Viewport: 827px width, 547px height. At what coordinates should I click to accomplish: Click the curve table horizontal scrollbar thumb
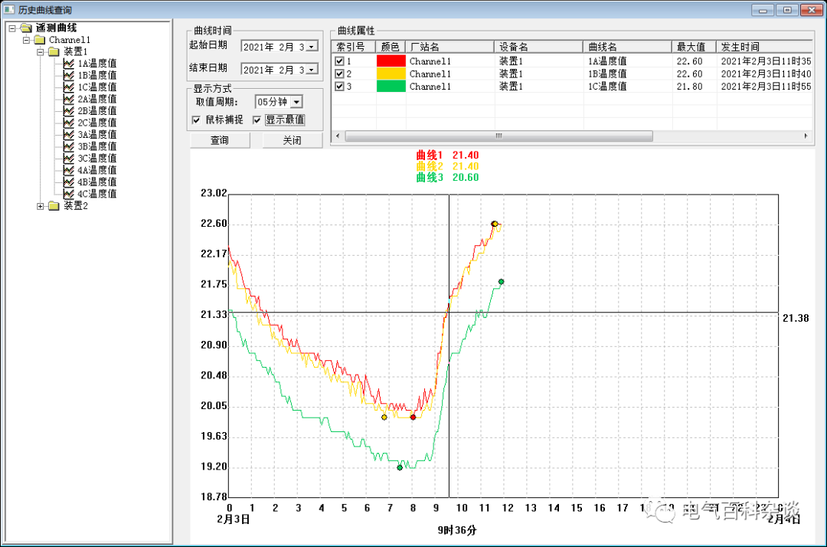pyautogui.click(x=499, y=136)
